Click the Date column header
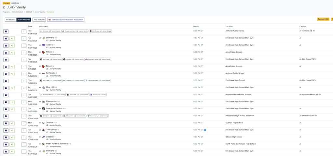 30,27
